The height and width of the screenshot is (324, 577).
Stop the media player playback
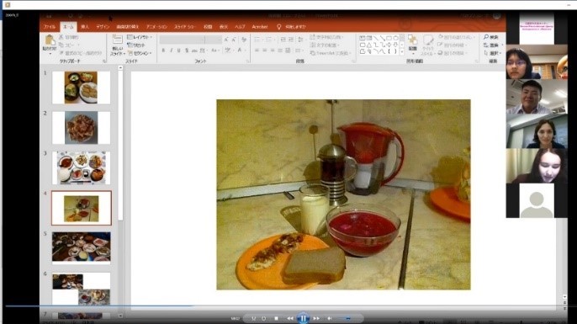(x=277, y=318)
